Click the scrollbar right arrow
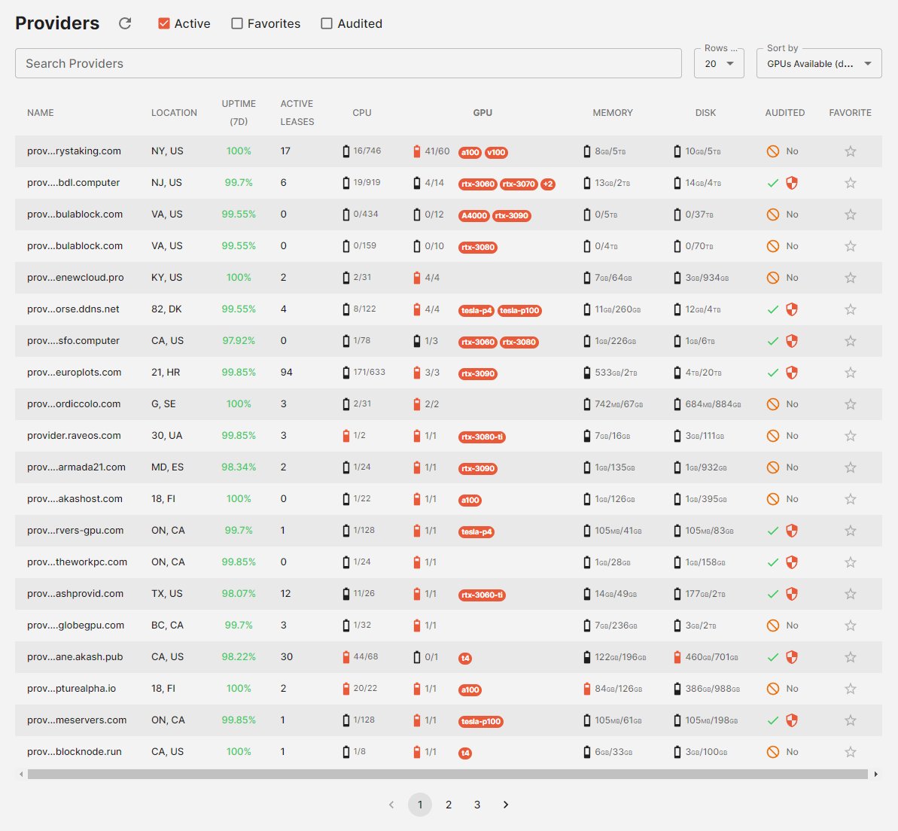The height and width of the screenshot is (831, 898). (875, 775)
